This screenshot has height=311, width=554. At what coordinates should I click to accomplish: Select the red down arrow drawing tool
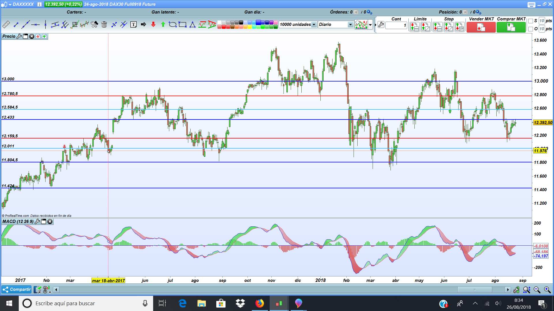153,25
